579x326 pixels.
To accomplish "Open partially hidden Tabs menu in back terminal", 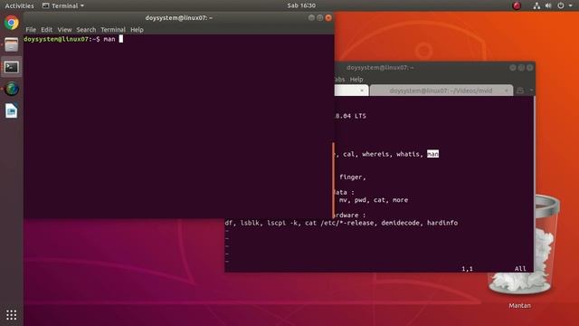I will (x=340, y=80).
